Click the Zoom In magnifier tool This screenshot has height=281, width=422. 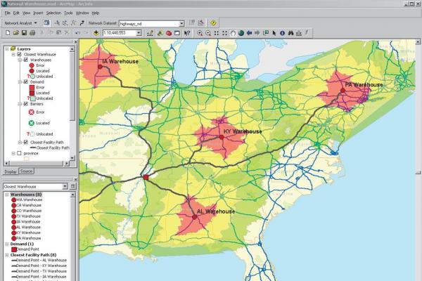pos(200,33)
